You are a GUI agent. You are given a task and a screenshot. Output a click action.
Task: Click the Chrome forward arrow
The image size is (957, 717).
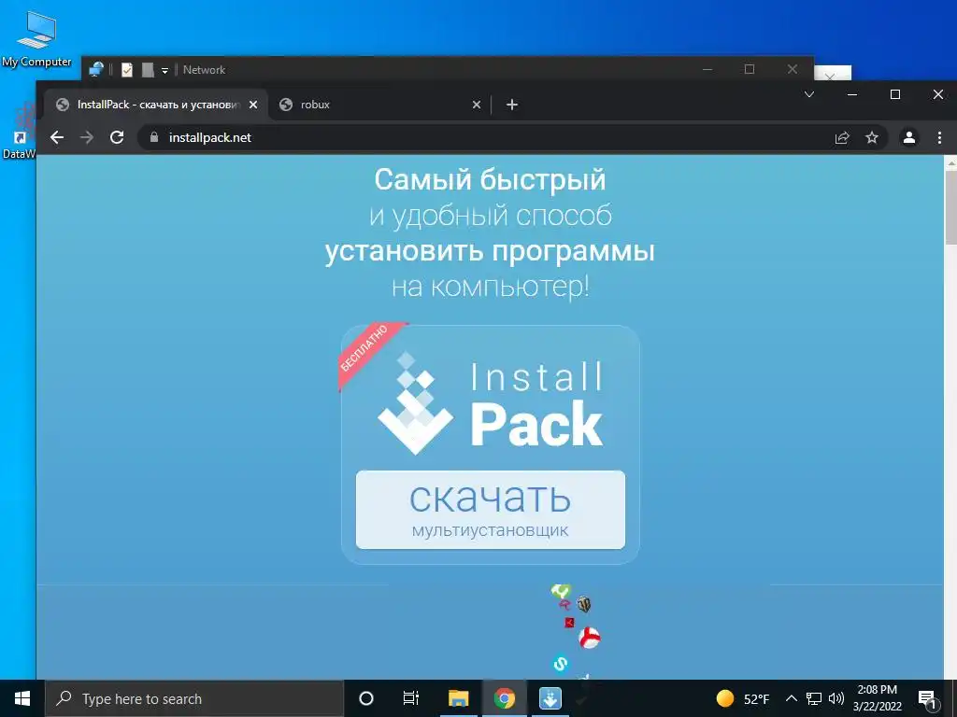tap(87, 137)
